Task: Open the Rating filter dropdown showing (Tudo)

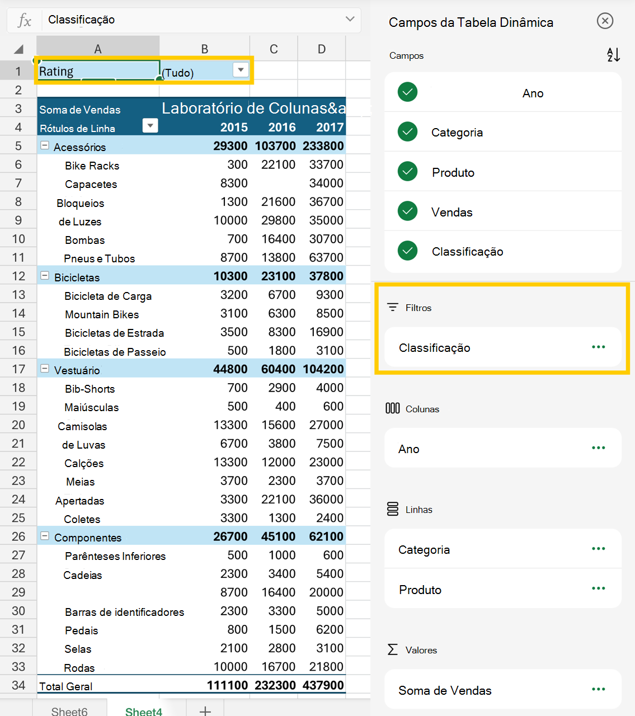Action: (241, 70)
